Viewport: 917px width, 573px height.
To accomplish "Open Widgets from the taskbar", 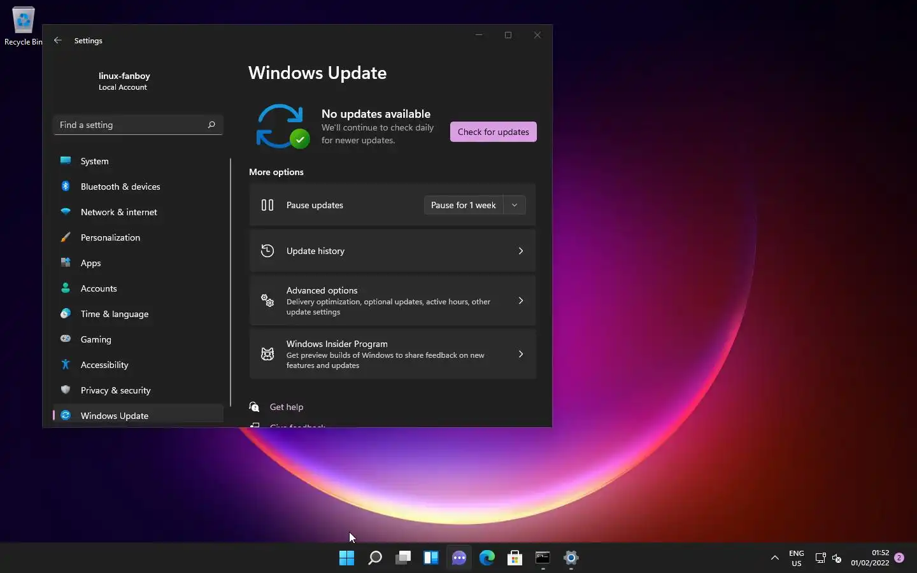I will pos(431,558).
